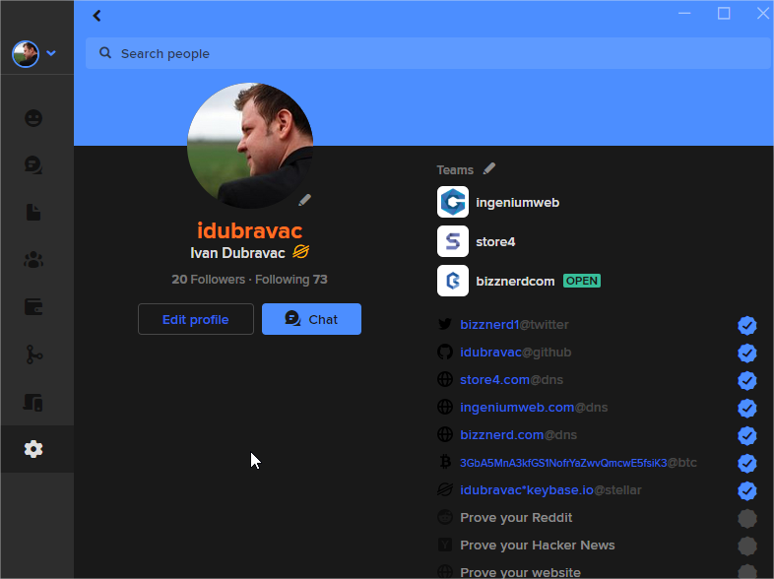The image size is (774, 579).
Task: Click the user avatar in the sidebar
Action: click(x=26, y=54)
